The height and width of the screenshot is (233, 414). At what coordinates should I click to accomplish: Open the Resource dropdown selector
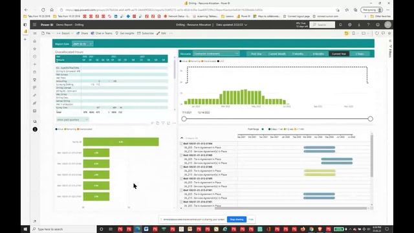(x=216, y=54)
